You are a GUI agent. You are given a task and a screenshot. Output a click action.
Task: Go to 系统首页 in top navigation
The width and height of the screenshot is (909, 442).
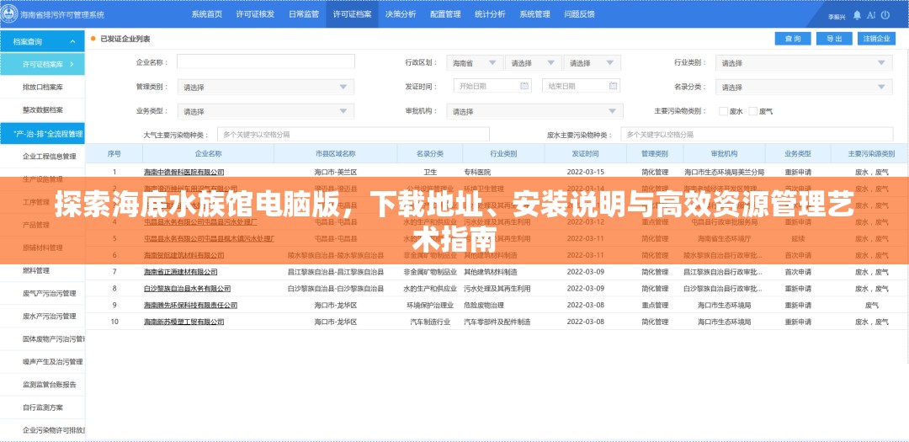207,14
